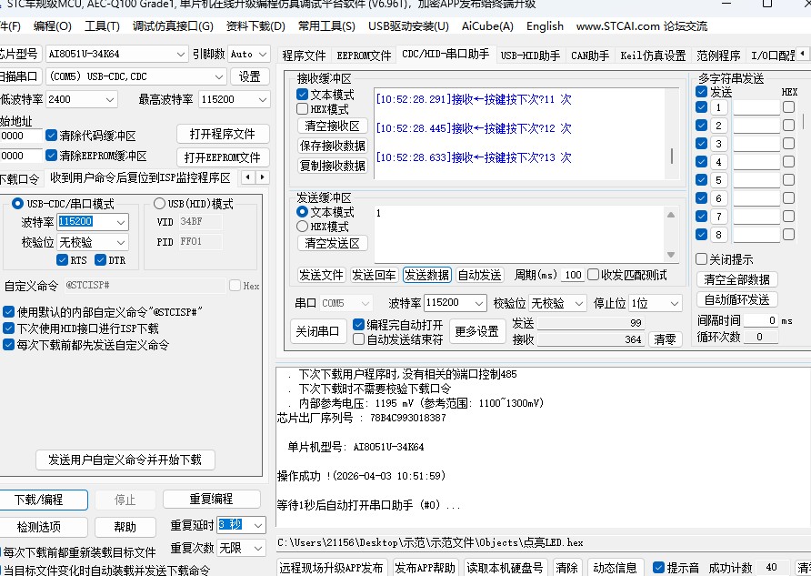
Task: Click the 下载/编程 download button
Action: [45, 500]
